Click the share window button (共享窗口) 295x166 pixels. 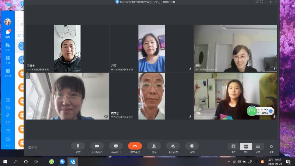[x=116, y=146]
